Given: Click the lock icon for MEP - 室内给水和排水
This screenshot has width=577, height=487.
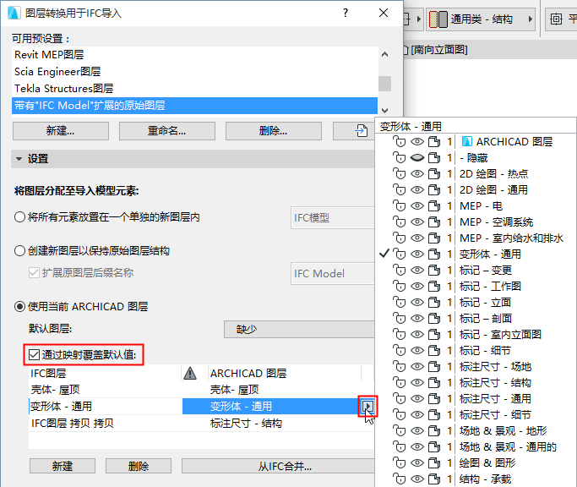Looking at the screenshot, I should point(399,238).
